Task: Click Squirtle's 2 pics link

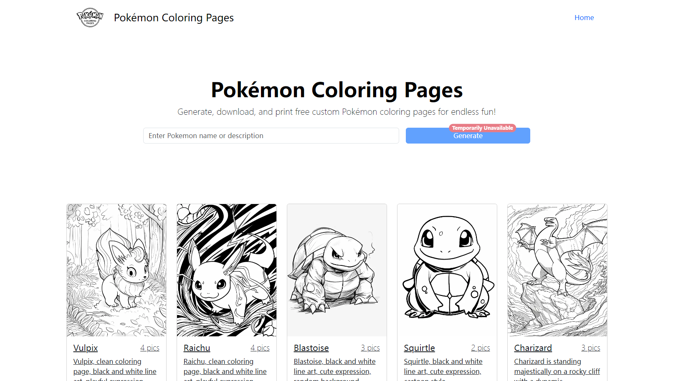Action: (x=481, y=348)
